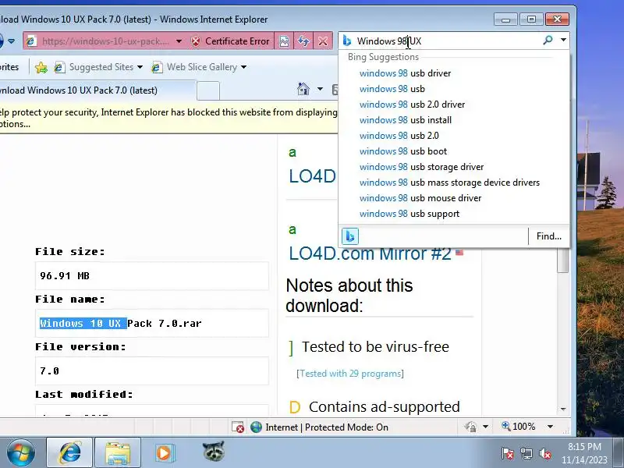Select suggestion 'windows 98 usb support'

point(409,214)
